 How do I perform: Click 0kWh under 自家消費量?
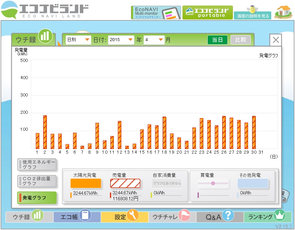point(159,193)
